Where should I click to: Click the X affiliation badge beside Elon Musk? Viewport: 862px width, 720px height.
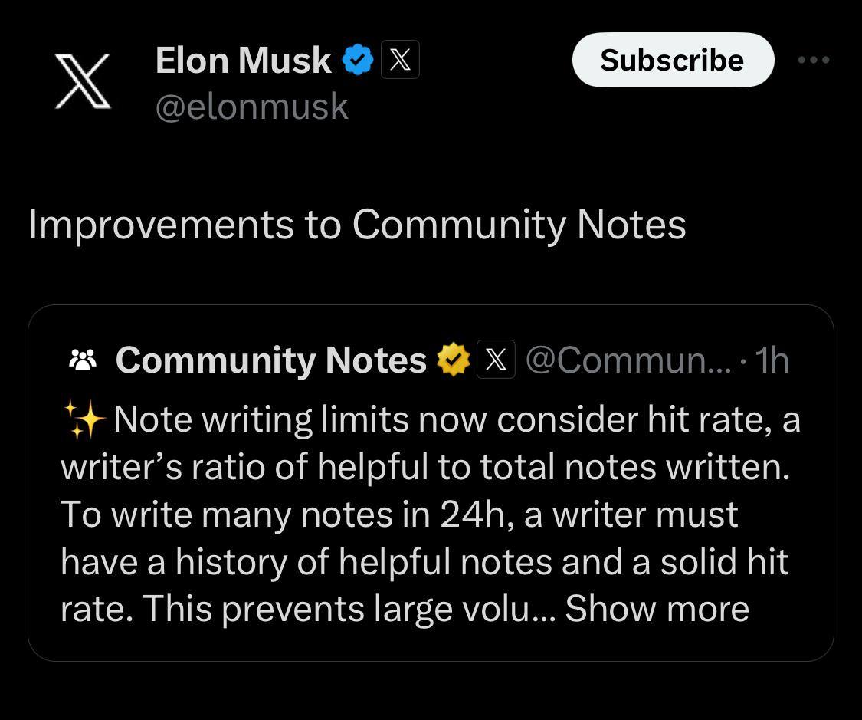pos(400,60)
